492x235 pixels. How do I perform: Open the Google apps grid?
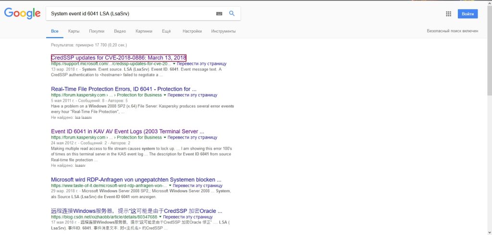click(x=448, y=14)
